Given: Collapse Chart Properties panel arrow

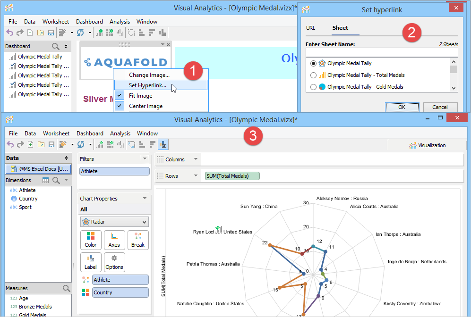Looking at the screenshot, I should click(x=145, y=198).
